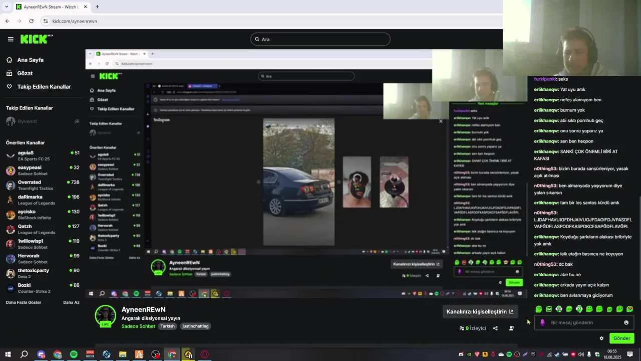
Task: Open the Qatzh channel
Action: 43,229
